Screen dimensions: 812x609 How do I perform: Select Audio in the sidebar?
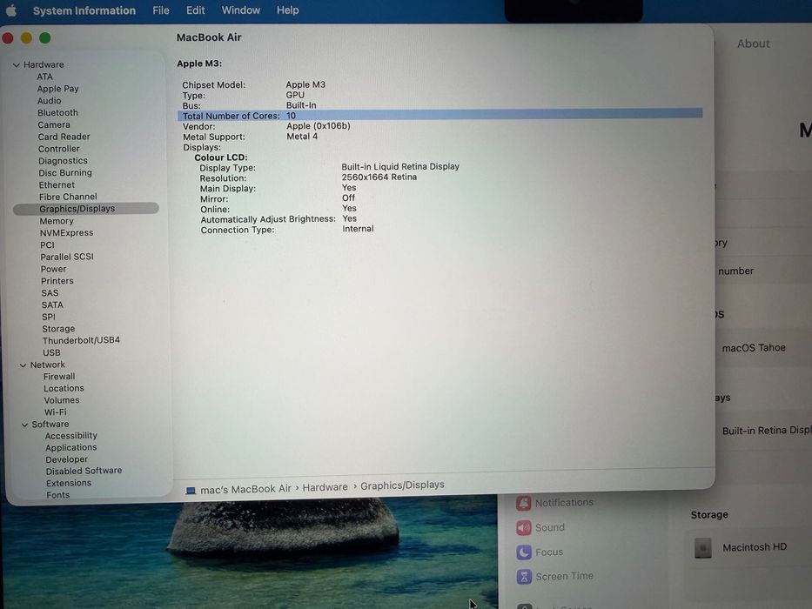[x=50, y=100]
